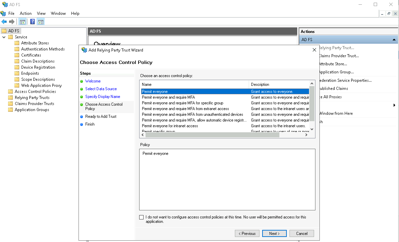Open the View menu
Screen dimensions: 399x242
click(x=41, y=13)
